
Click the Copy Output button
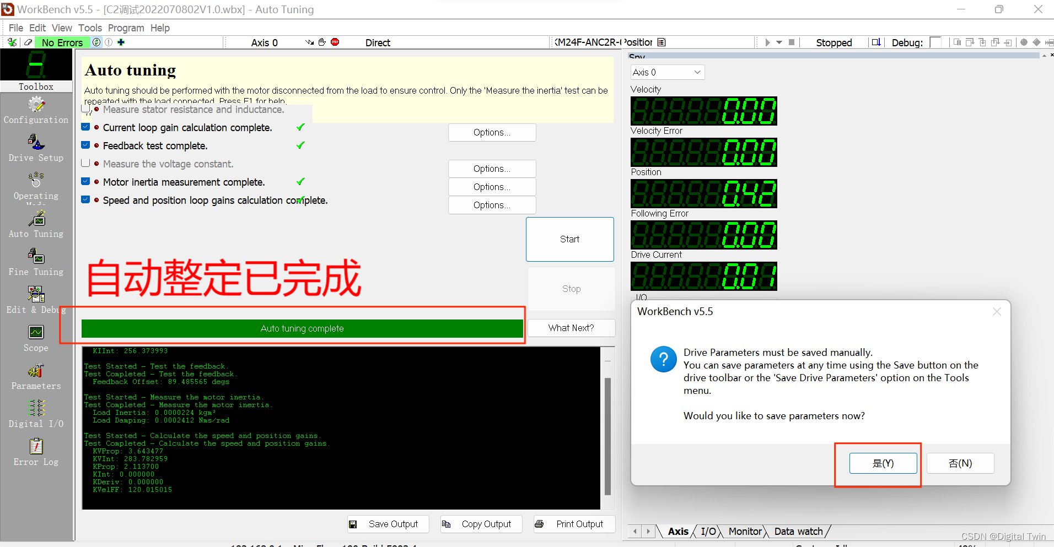click(480, 524)
